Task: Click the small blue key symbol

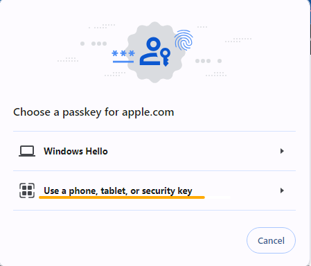Action: (x=166, y=57)
